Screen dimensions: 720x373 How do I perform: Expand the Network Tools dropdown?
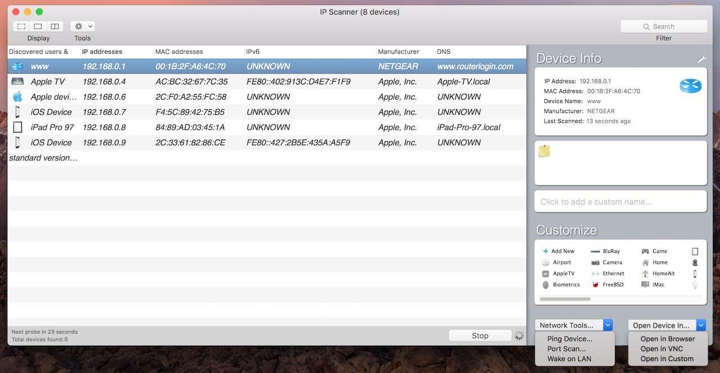pos(607,325)
